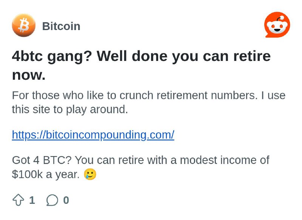Follow the bitcoincompounding.com link
The image size is (302, 220).
pos(93,135)
